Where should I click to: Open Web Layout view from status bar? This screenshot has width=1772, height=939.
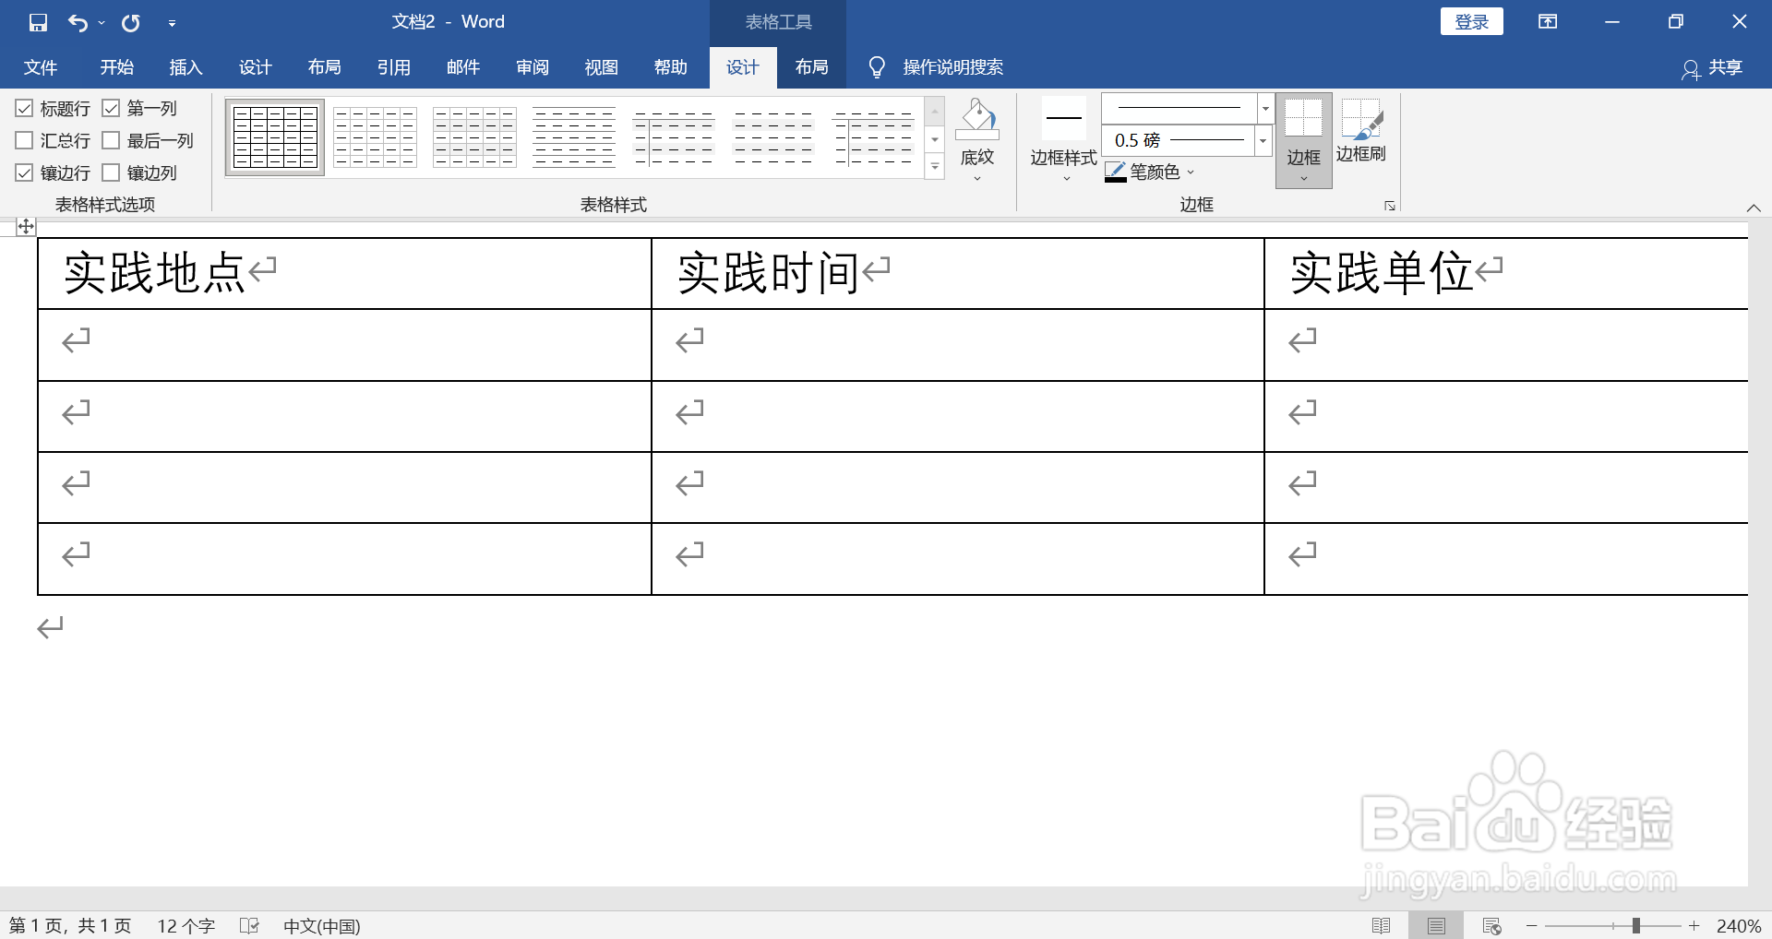tap(1492, 925)
